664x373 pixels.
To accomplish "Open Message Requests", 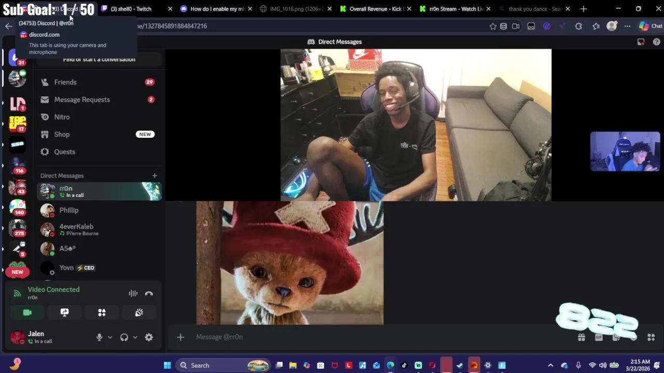I will [99, 99].
